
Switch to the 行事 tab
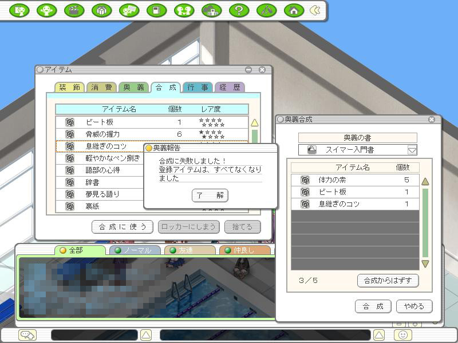[x=198, y=87]
